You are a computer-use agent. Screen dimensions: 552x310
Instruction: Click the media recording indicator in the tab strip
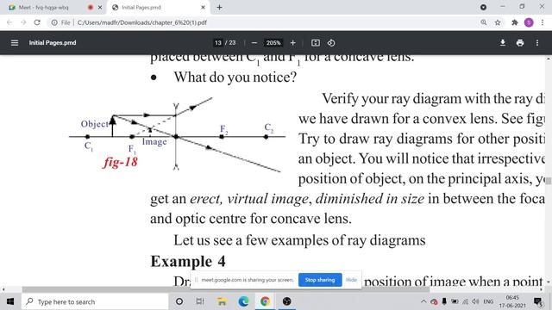[91, 7]
